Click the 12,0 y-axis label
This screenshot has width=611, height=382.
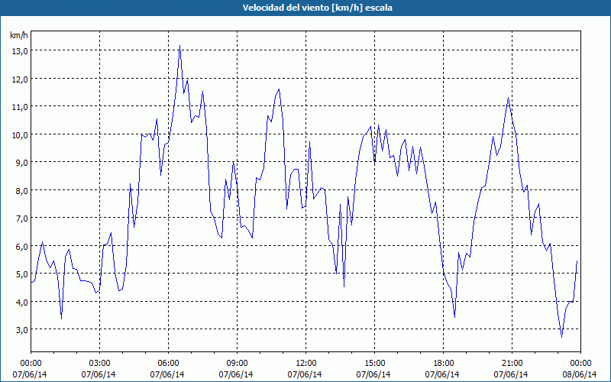[x=19, y=79]
